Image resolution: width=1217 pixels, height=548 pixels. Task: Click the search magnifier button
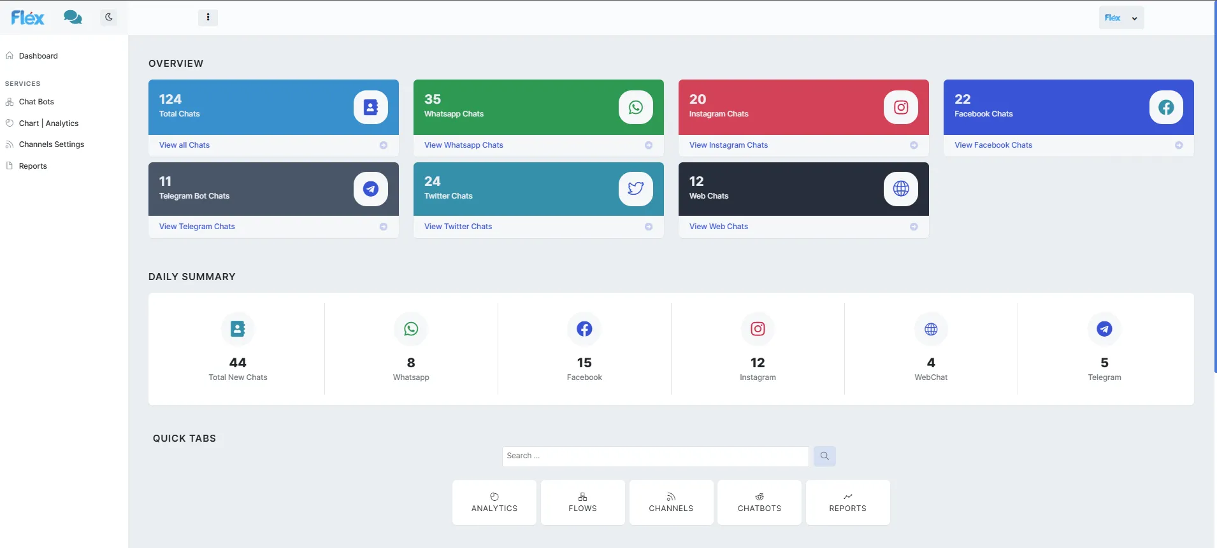click(825, 456)
